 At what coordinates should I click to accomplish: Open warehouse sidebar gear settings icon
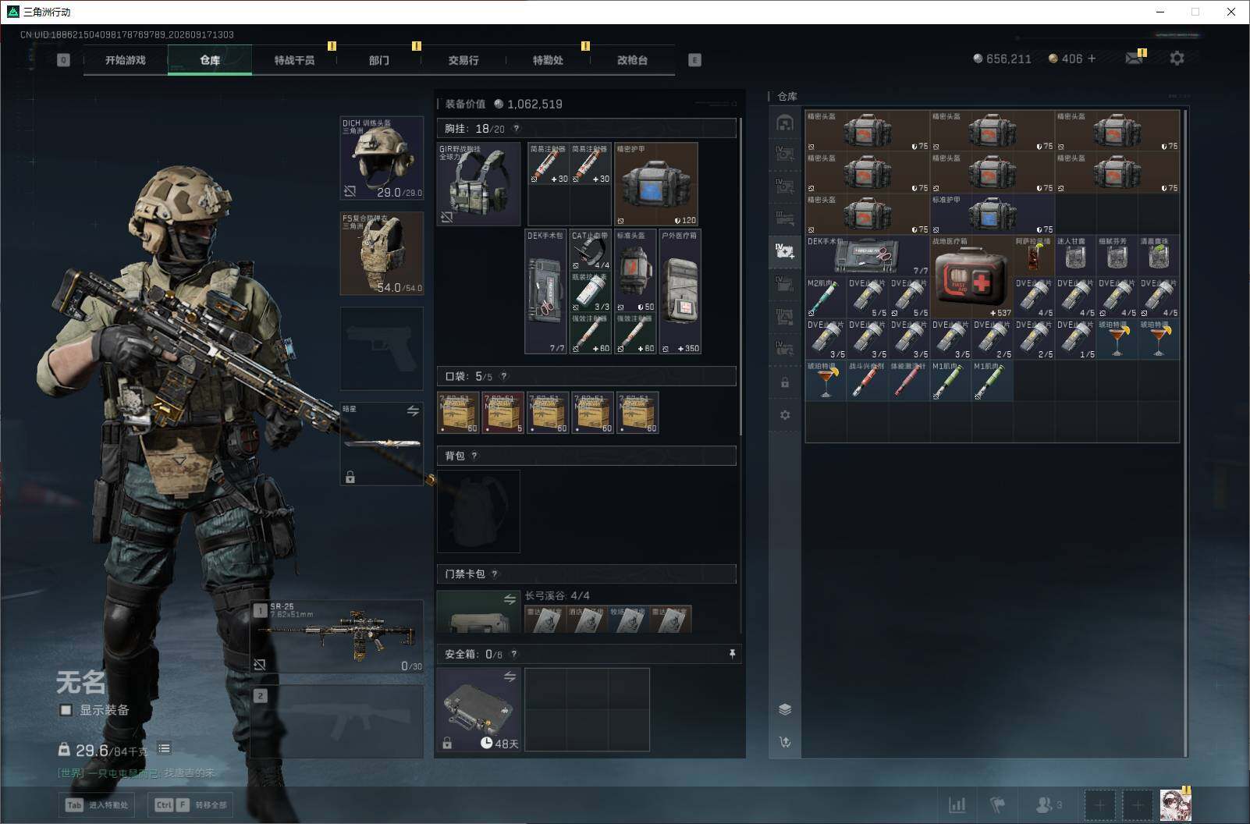(x=785, y=415)
